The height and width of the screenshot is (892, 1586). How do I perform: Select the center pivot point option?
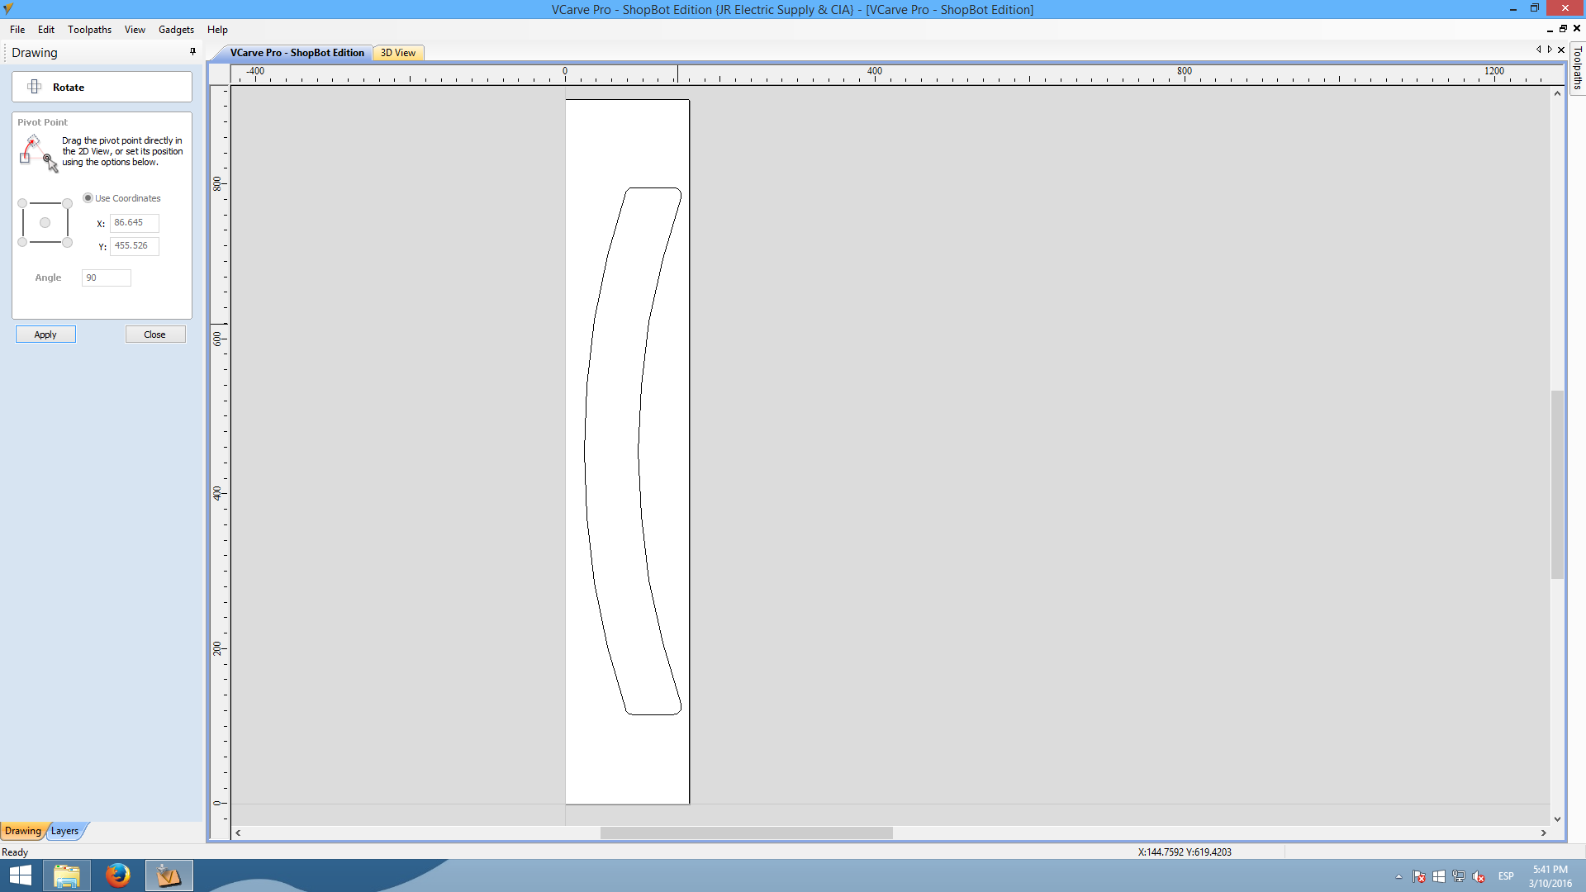[x=45, y=223]
